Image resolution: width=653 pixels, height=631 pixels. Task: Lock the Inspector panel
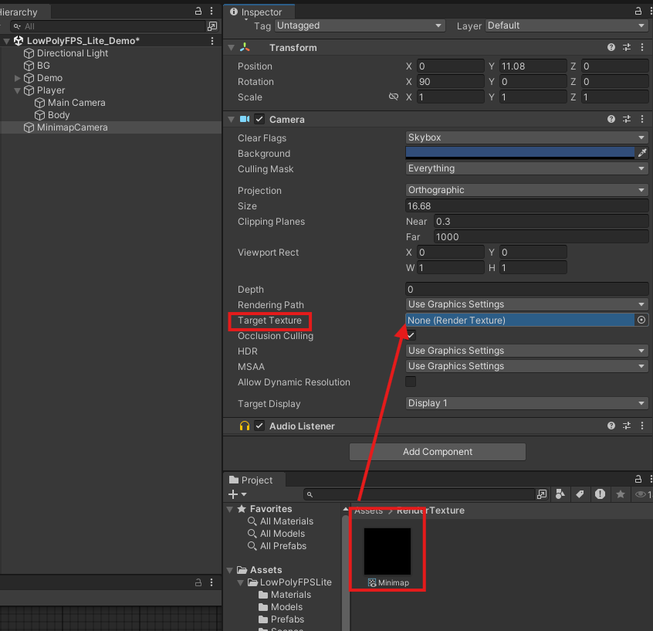coord(638,12)
